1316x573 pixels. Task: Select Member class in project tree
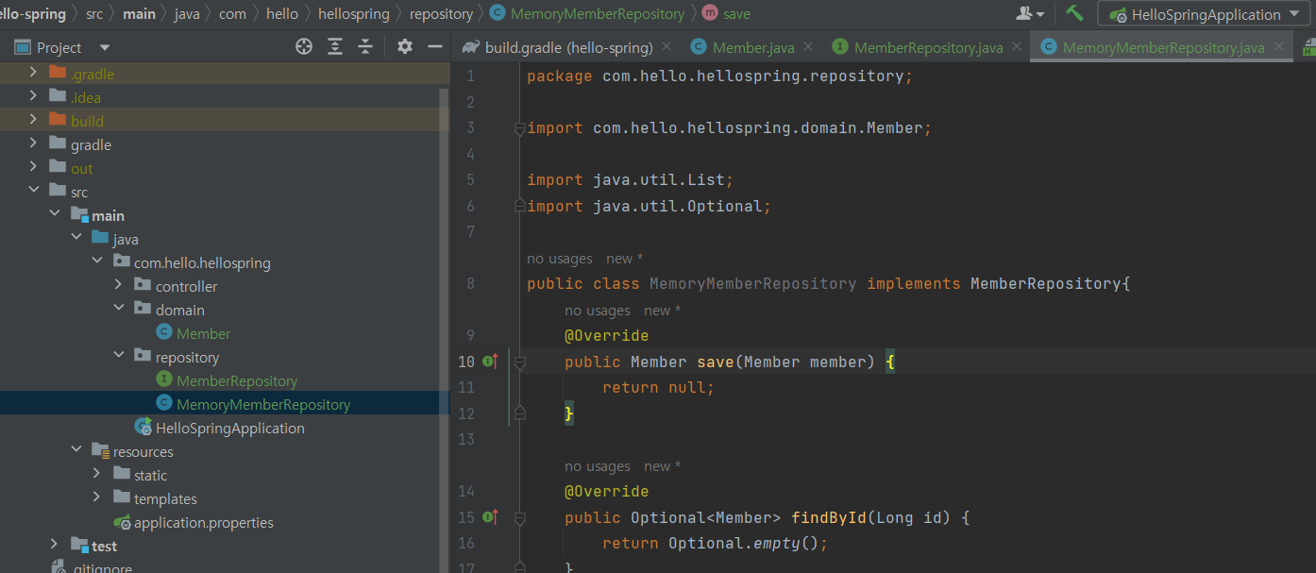coord(203,333)
